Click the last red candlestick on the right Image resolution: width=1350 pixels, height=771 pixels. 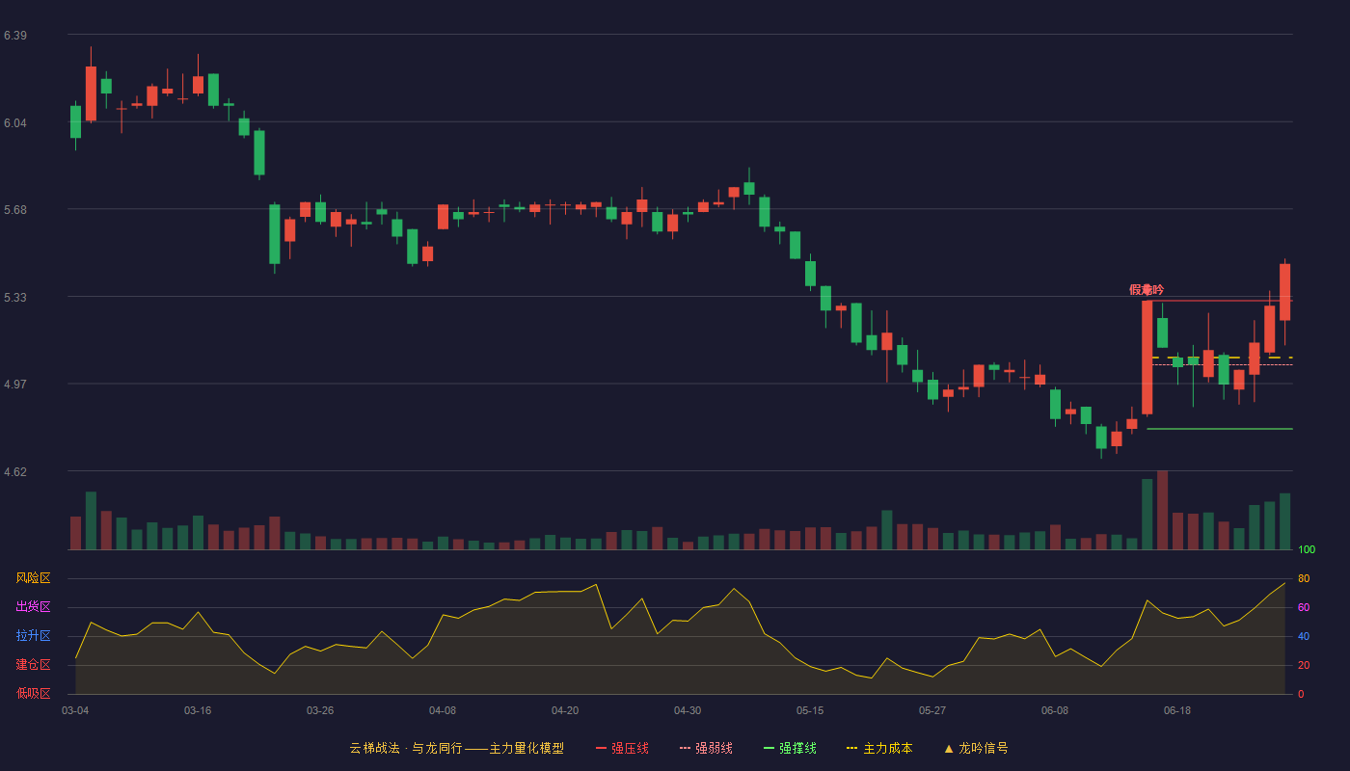tap(1284, 292)
